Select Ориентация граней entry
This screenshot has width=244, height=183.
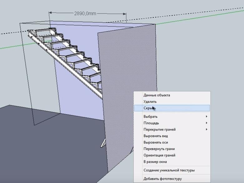[159, 155]
